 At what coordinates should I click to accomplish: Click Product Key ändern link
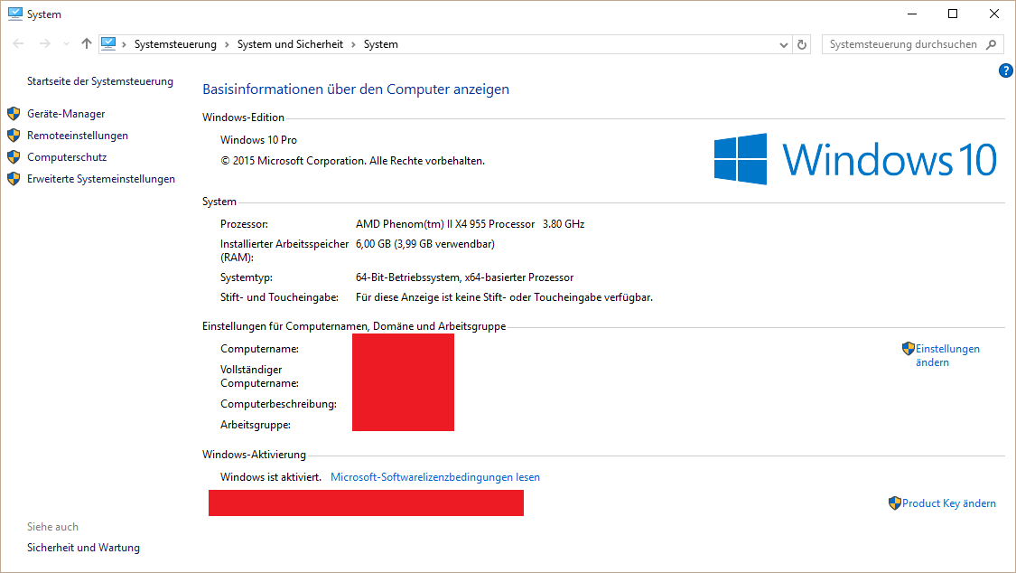click(x=948, y=503)
